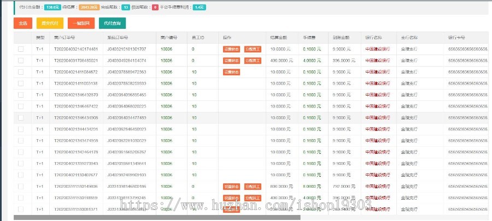Click 分配员工 for order T202003311530118859
This screenshot has height=221, width=492.
(253, 198)
